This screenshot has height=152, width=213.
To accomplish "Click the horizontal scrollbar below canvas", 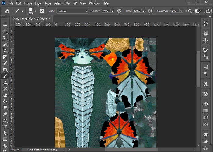I will (131, 150).
